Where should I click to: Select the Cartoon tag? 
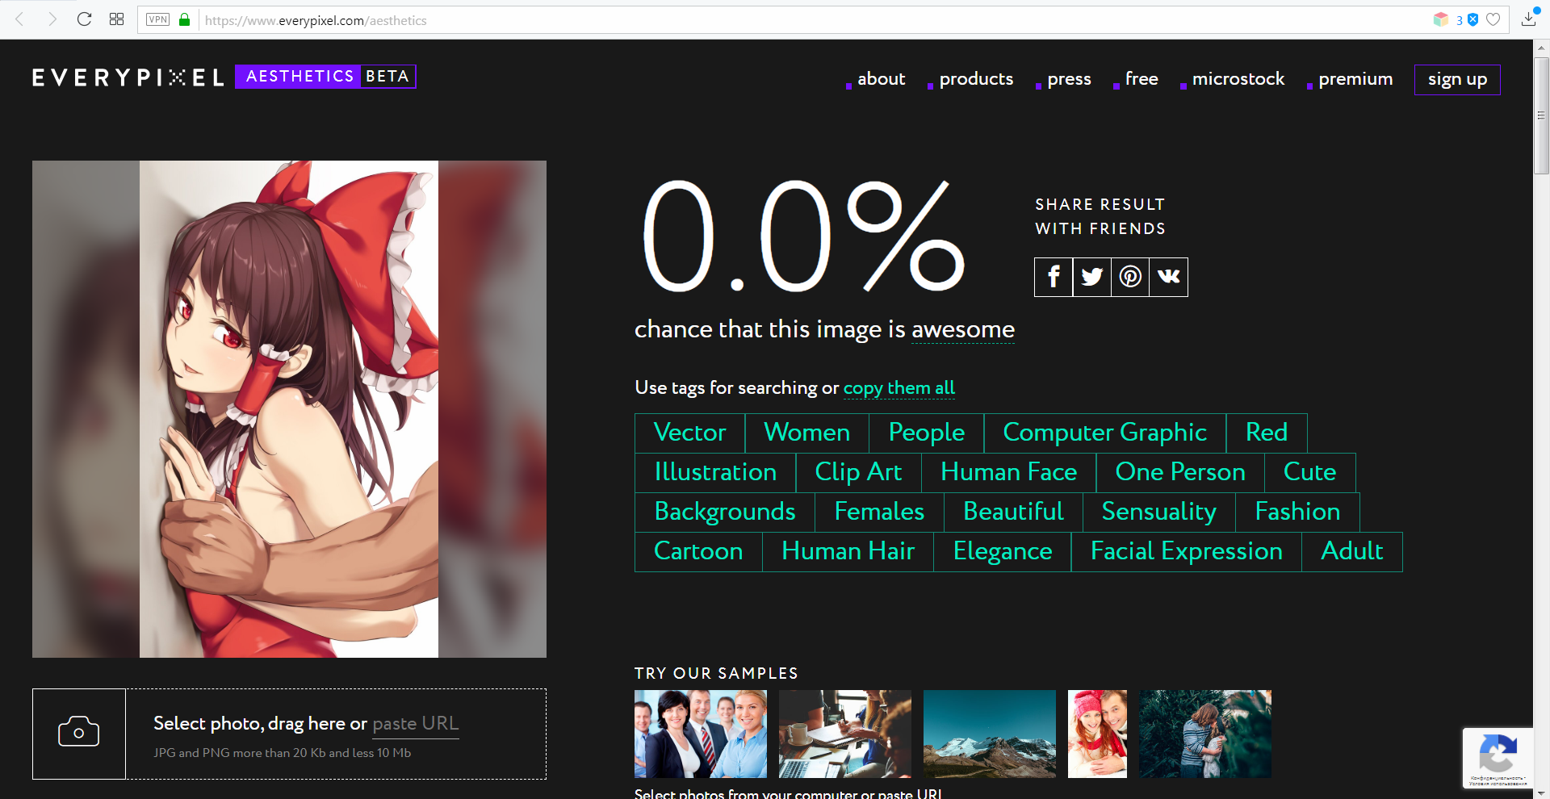coord(698,551)
